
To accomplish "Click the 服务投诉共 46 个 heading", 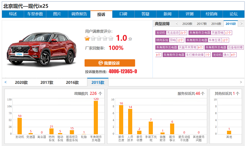I will point(191,94).
